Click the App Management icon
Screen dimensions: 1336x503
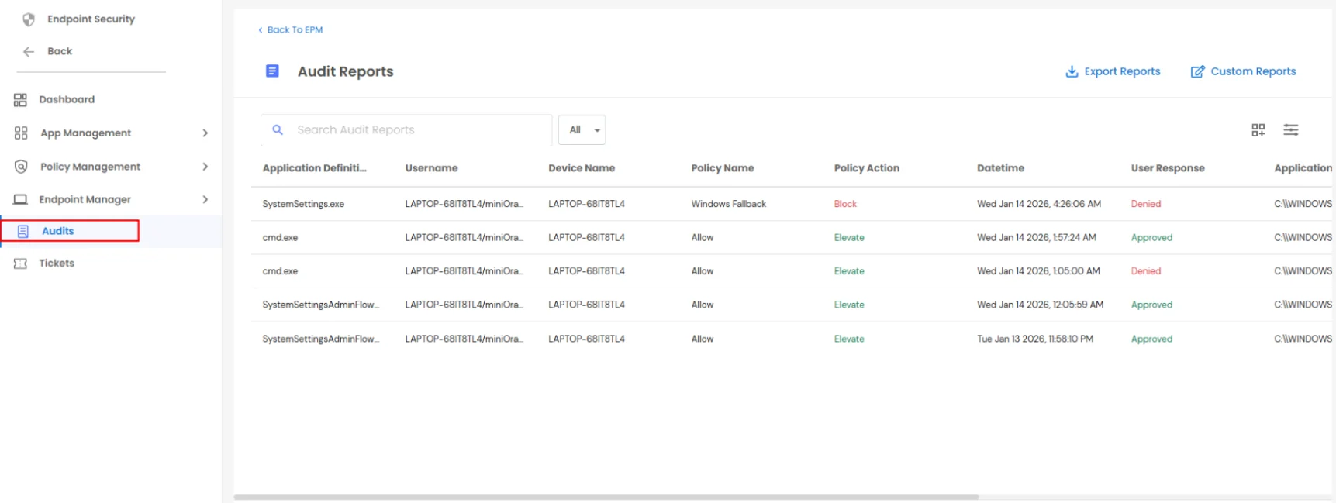21,133
